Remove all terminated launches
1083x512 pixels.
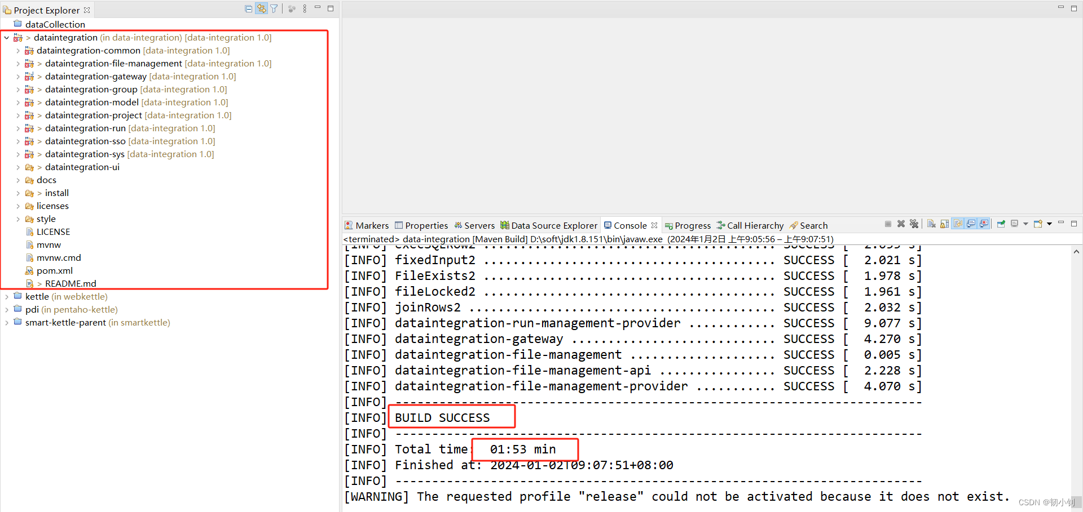(x=914, y=224)
